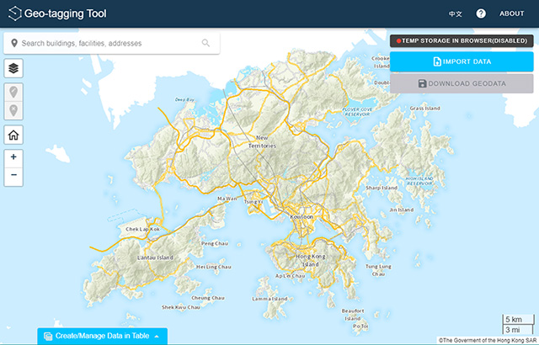Zoom in on the map
This screenshot has width=539, height=345.
click(13, 157)
